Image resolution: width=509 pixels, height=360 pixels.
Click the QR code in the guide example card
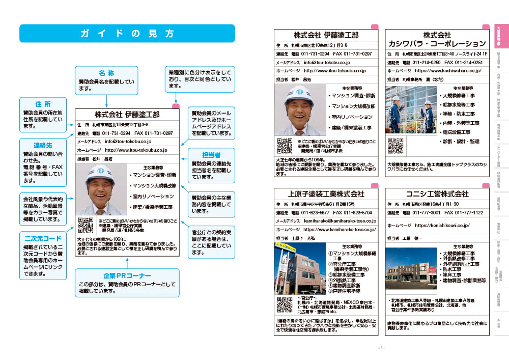[x=86, y=225]
